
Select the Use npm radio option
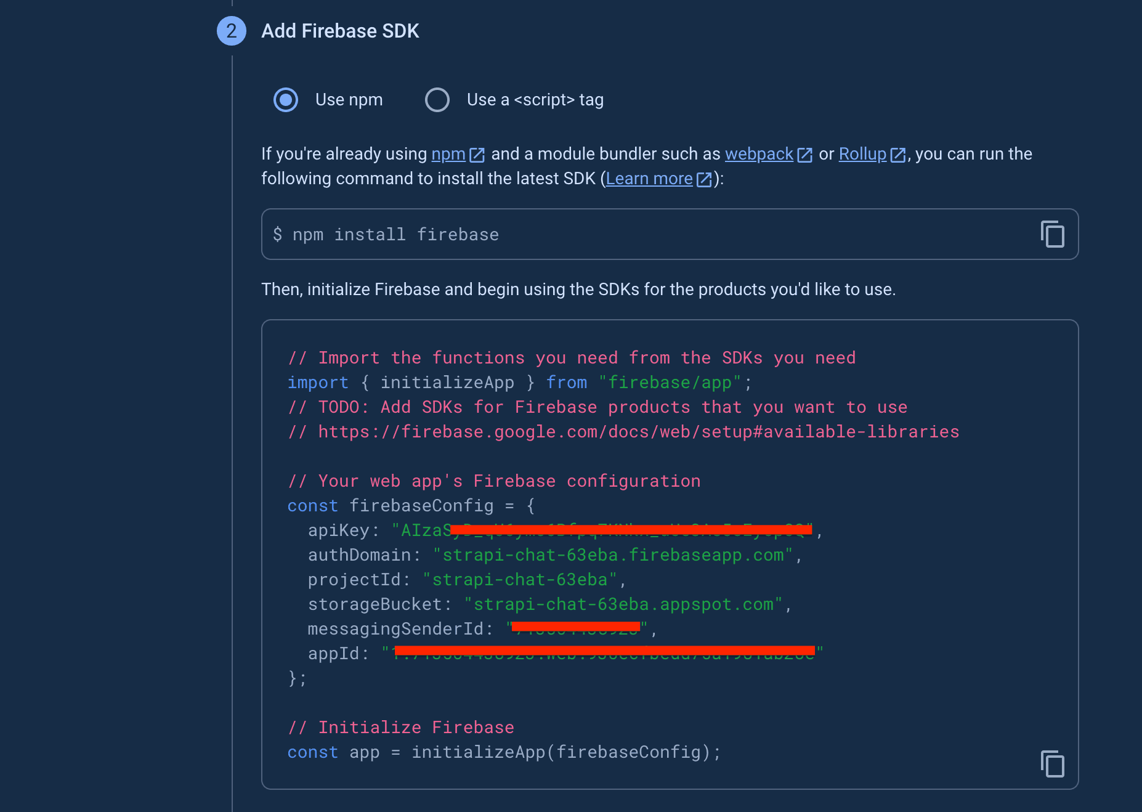[x=286, y=100]
